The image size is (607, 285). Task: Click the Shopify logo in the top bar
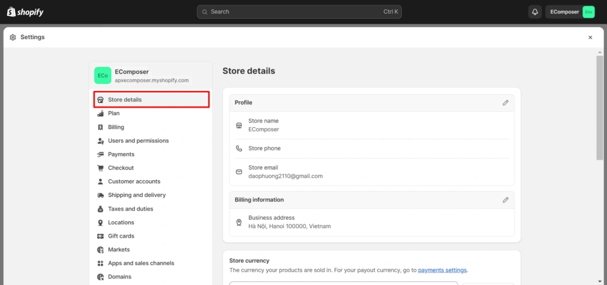point(25,12)
